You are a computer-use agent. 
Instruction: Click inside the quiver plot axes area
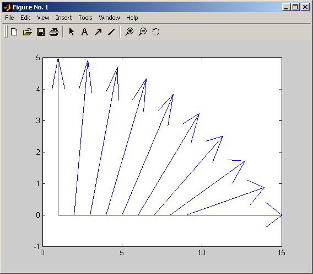pyautogui.click(x=162, y=152)
